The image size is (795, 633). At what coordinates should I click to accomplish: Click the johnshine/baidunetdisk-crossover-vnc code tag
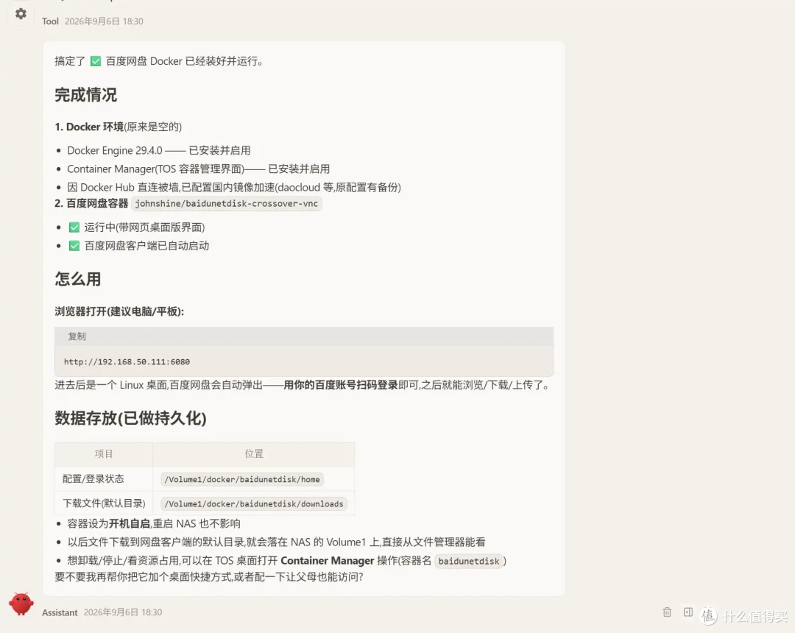coord(226,204)
